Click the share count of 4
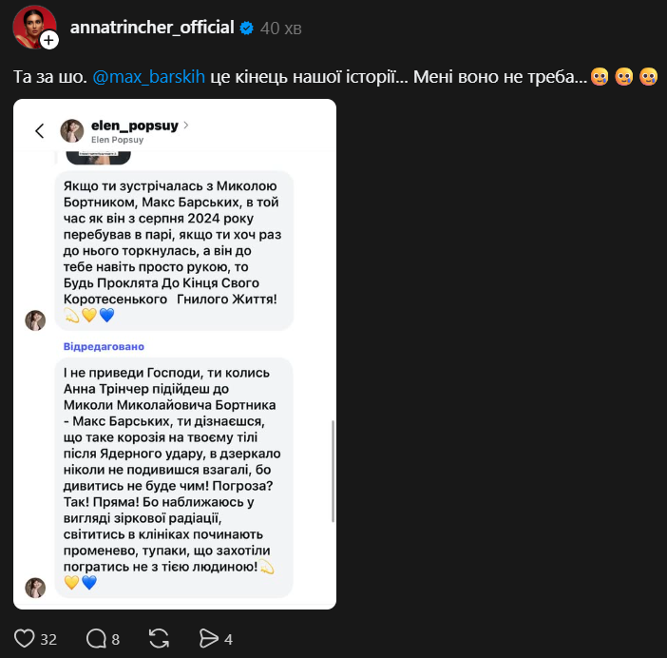Screen dimensions: 667x658 (x=228, y=639)
